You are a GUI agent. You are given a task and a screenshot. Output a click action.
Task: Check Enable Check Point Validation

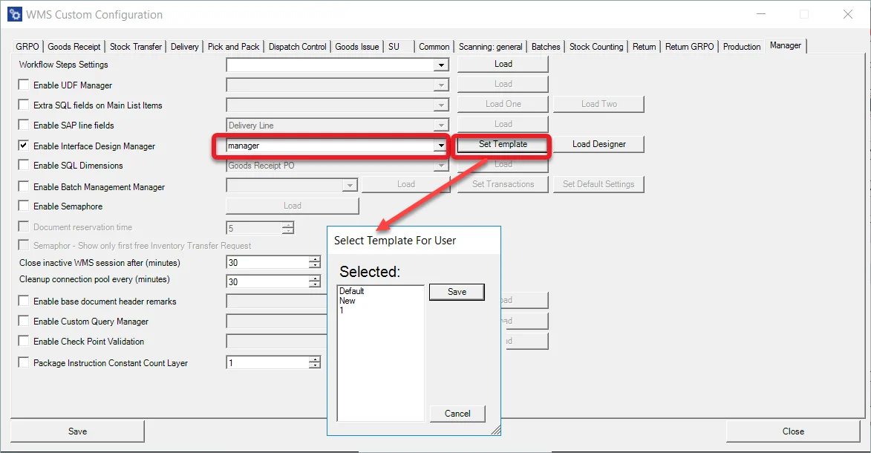[x=23, y=341]
